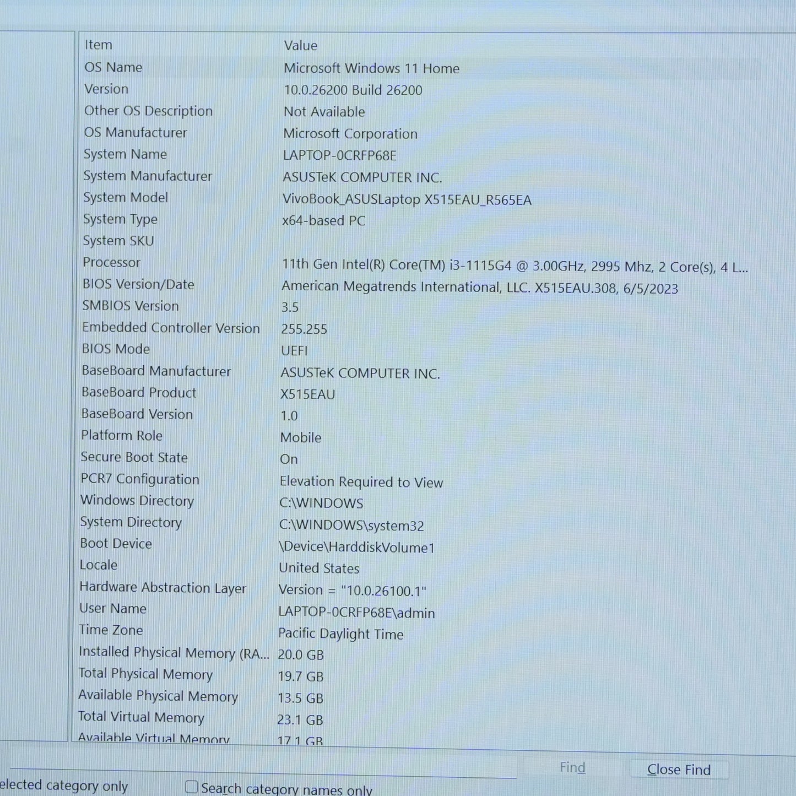Select the Locale row label

coord(99,565)
